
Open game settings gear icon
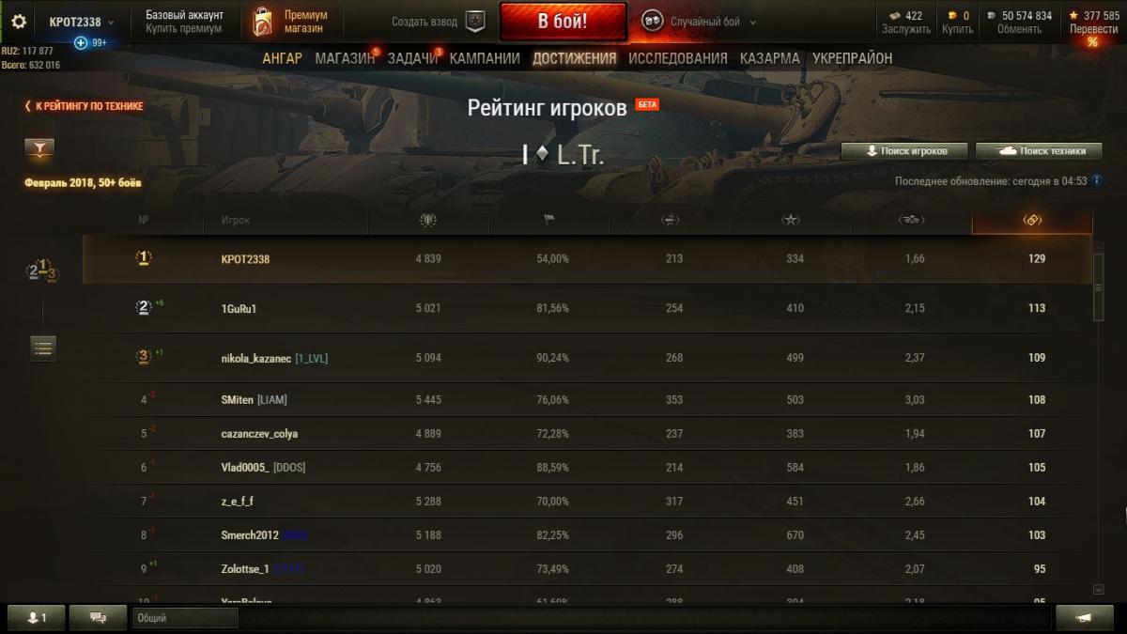19,21
